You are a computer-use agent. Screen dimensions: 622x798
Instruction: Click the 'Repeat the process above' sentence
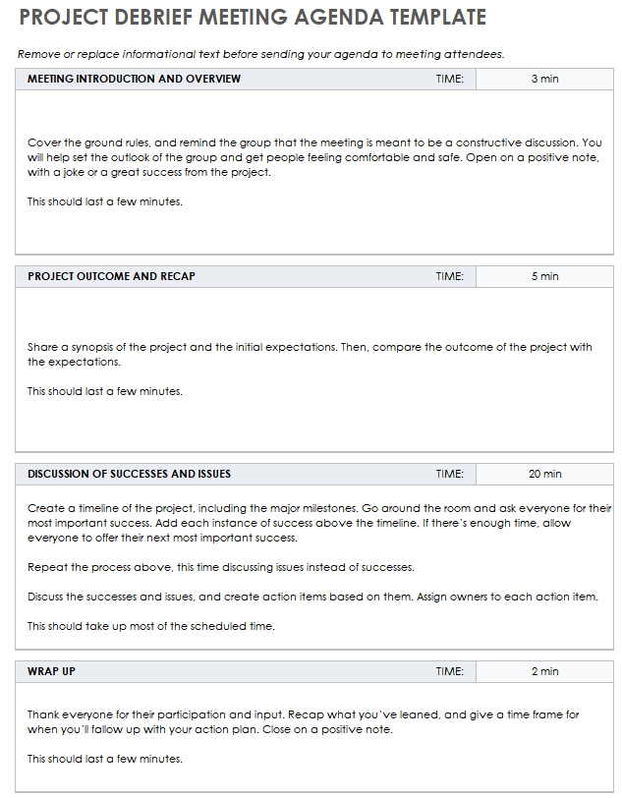point(220,567)
